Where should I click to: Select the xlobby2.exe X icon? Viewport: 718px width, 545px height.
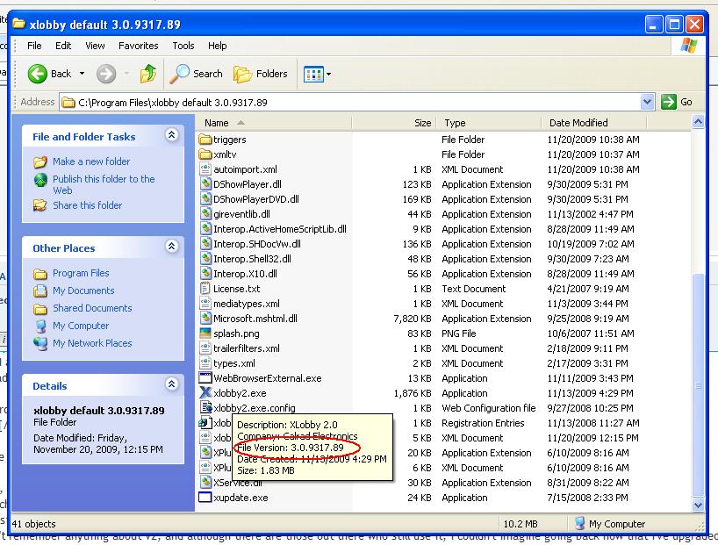[x=205, y=393]
